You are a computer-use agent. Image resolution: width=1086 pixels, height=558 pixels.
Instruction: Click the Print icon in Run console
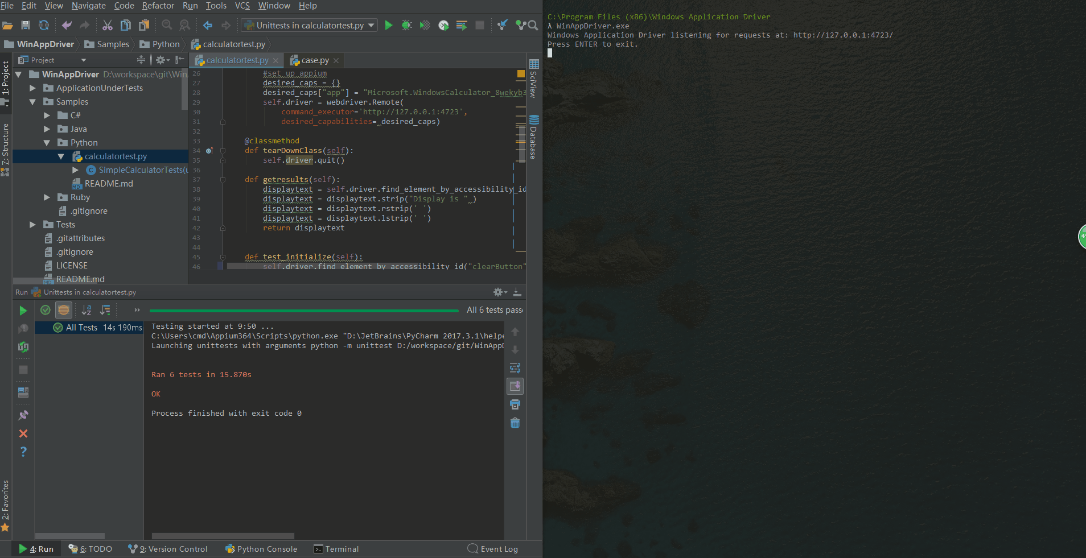(515, 404)
